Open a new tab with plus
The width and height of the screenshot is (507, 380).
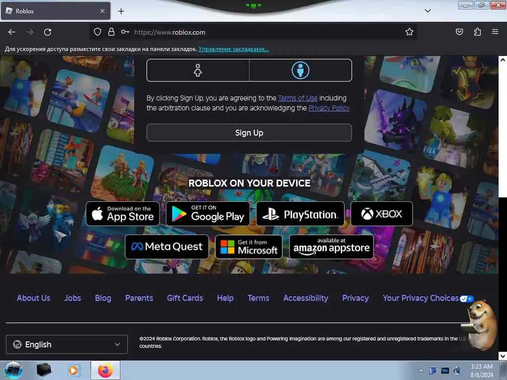point(121,11)
